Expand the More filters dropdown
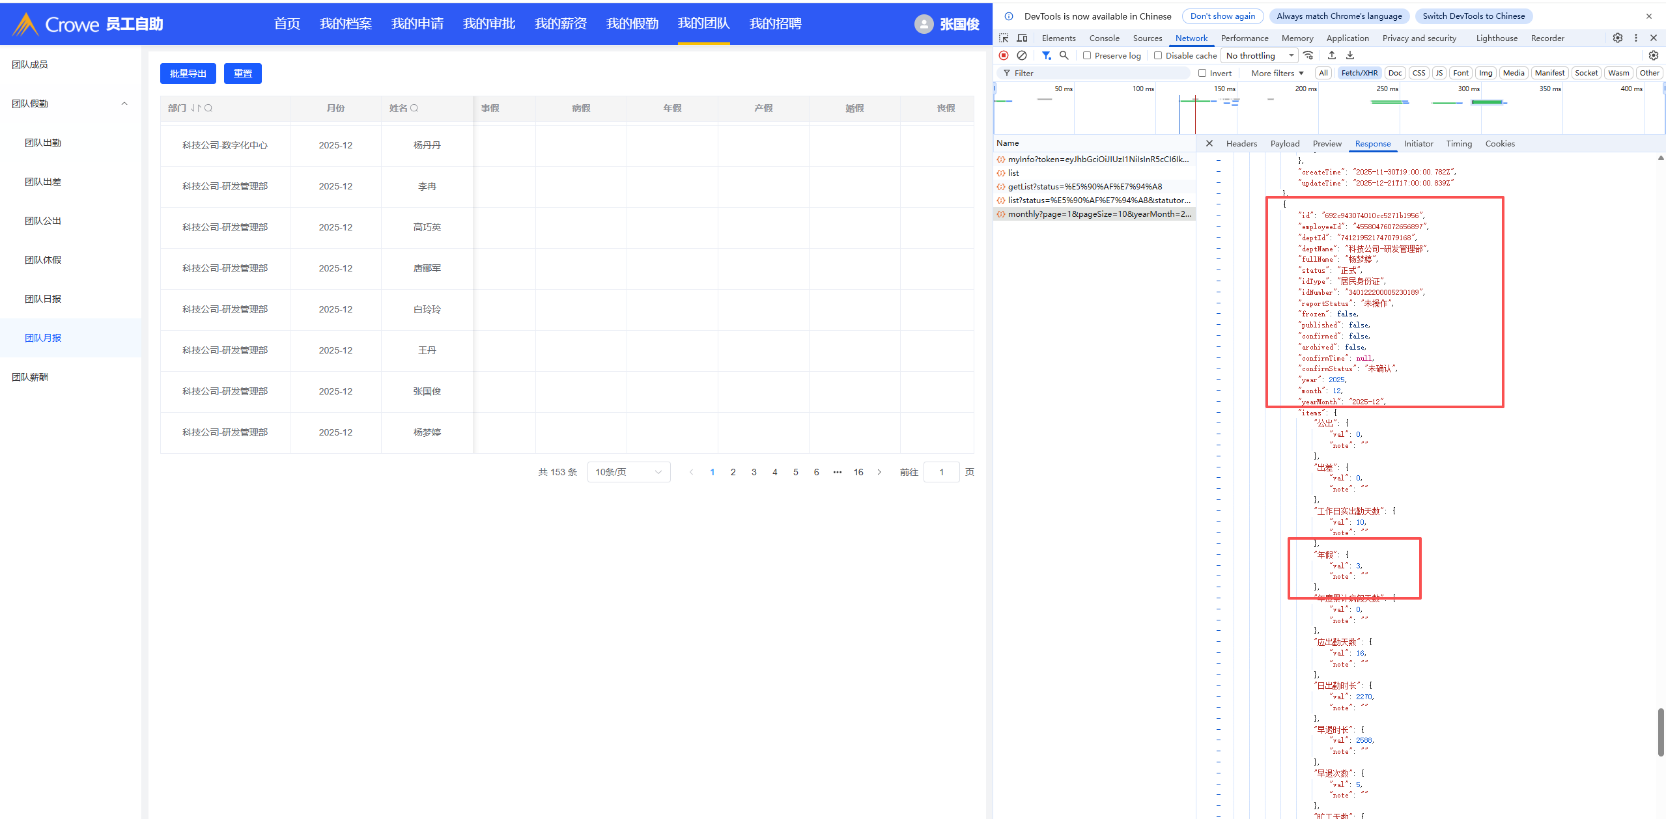 (x=1277, y=73)
